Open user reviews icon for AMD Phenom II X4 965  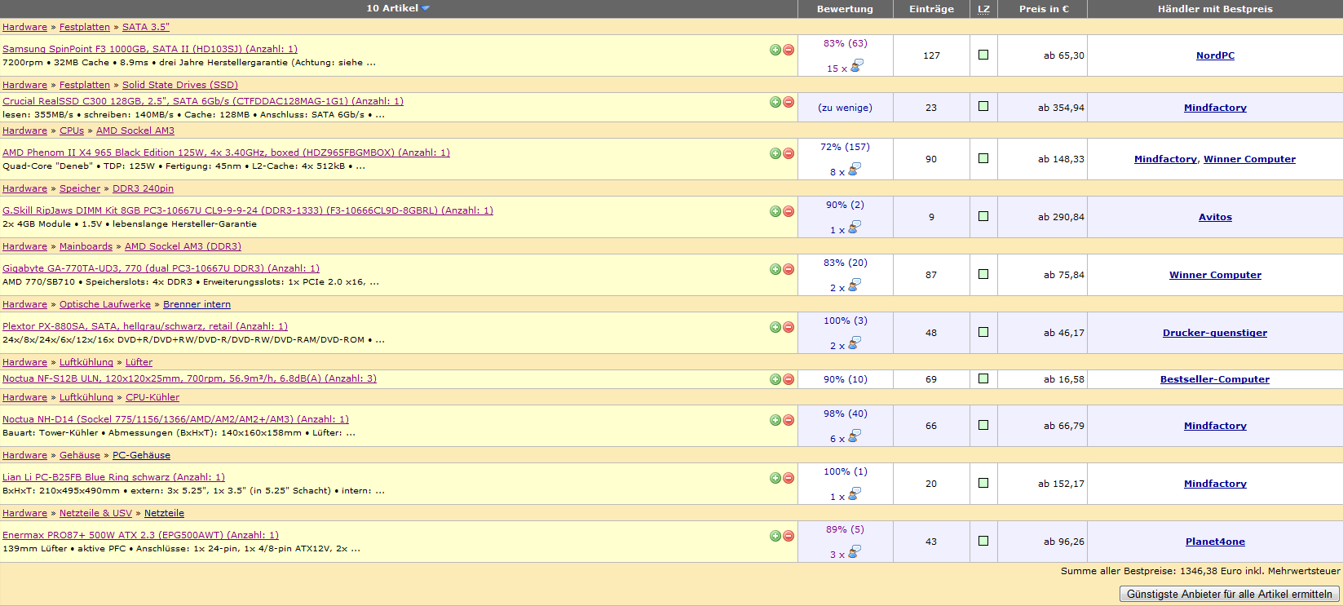coord(854,170)
